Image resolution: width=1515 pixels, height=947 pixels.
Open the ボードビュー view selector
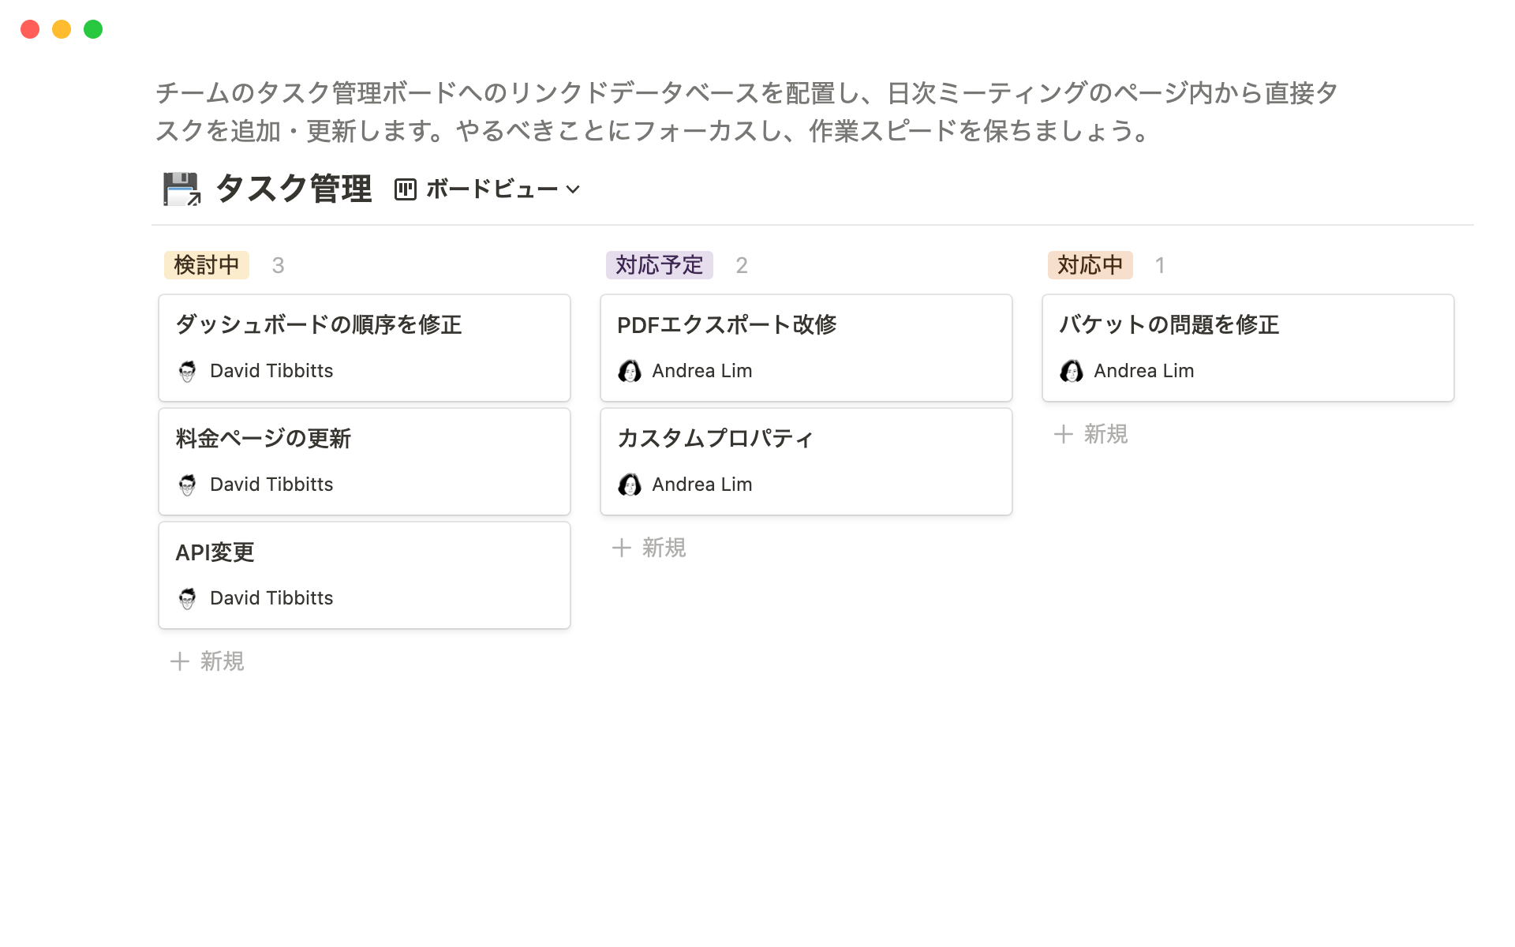(491, 189)
